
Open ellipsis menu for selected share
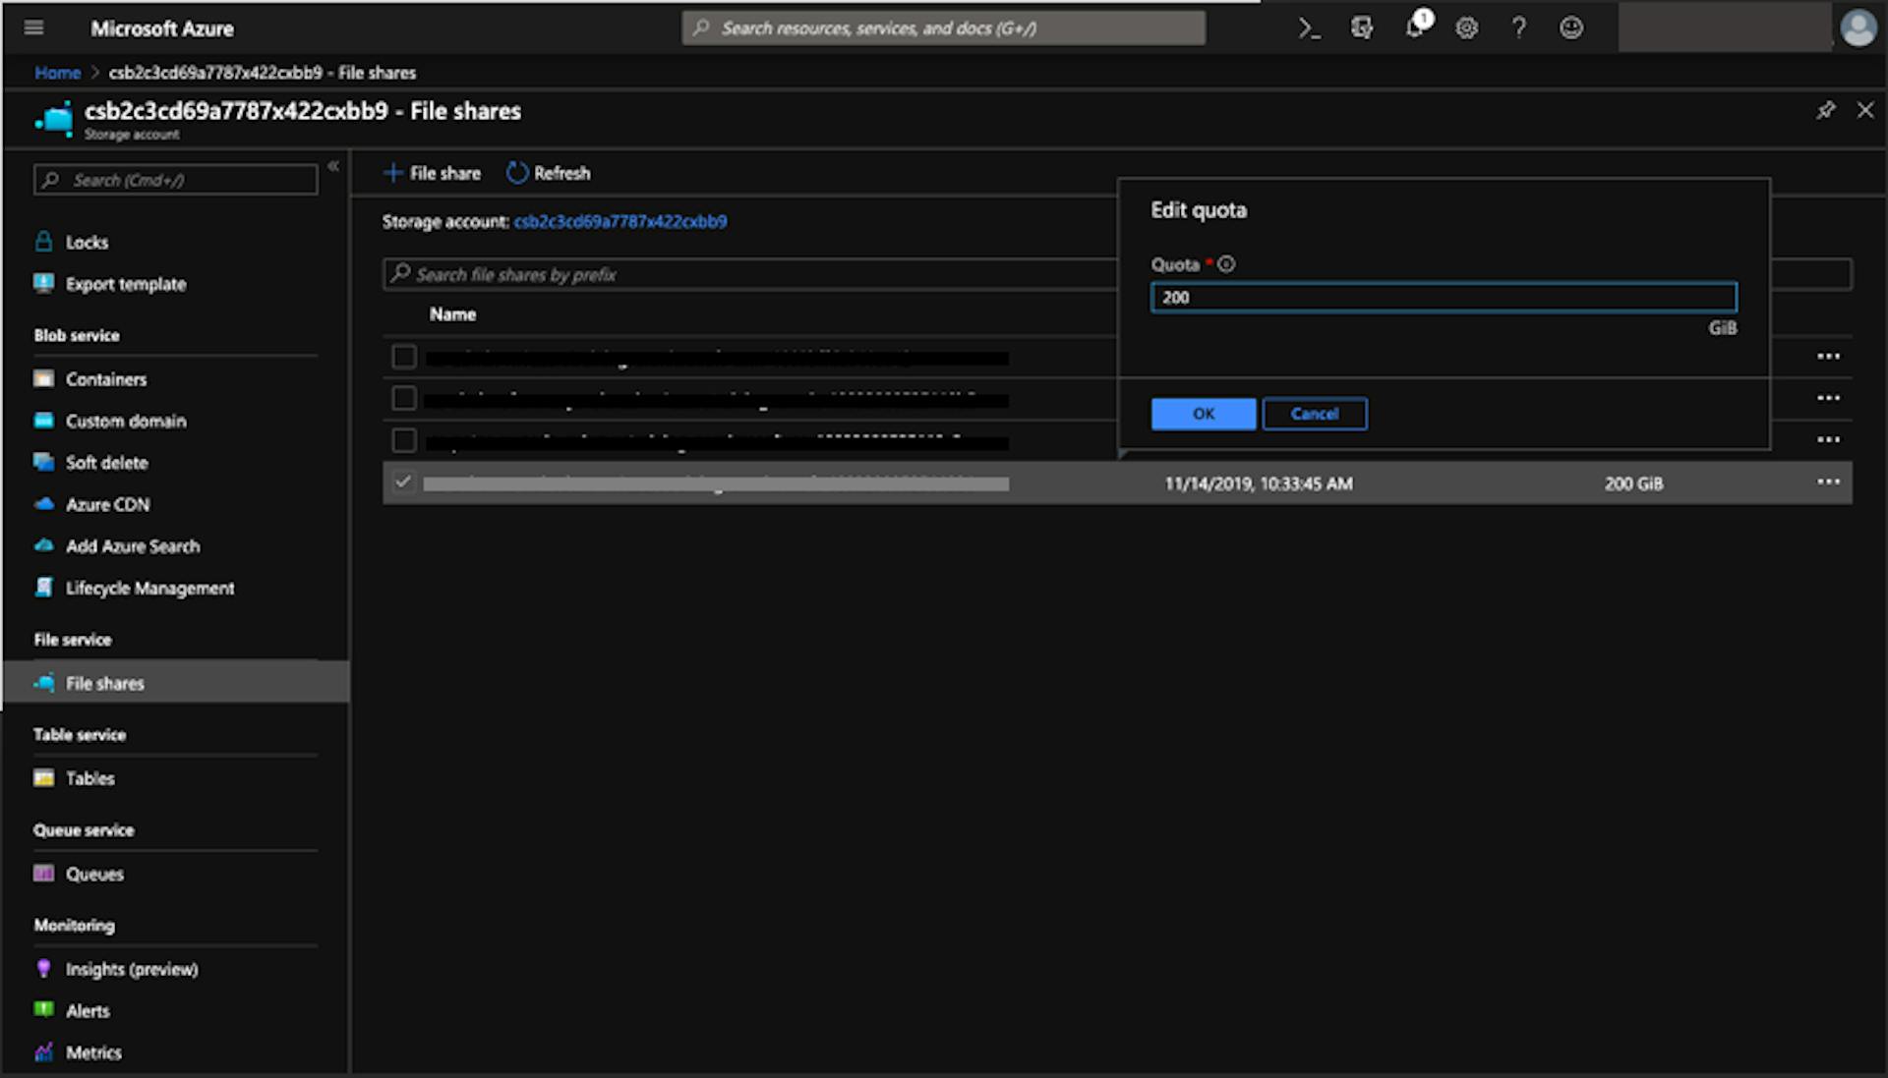pyautogui.click(x=1828, y=482)
